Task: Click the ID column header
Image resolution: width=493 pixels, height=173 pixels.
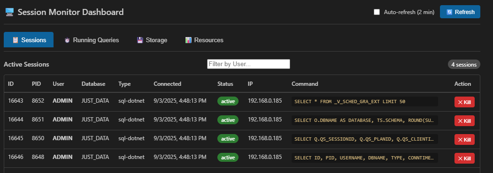Action: click(11, 84)
